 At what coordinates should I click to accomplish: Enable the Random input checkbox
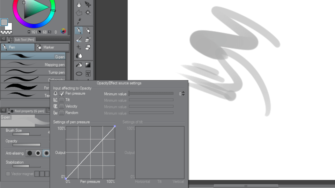click(x=62, y=113)
